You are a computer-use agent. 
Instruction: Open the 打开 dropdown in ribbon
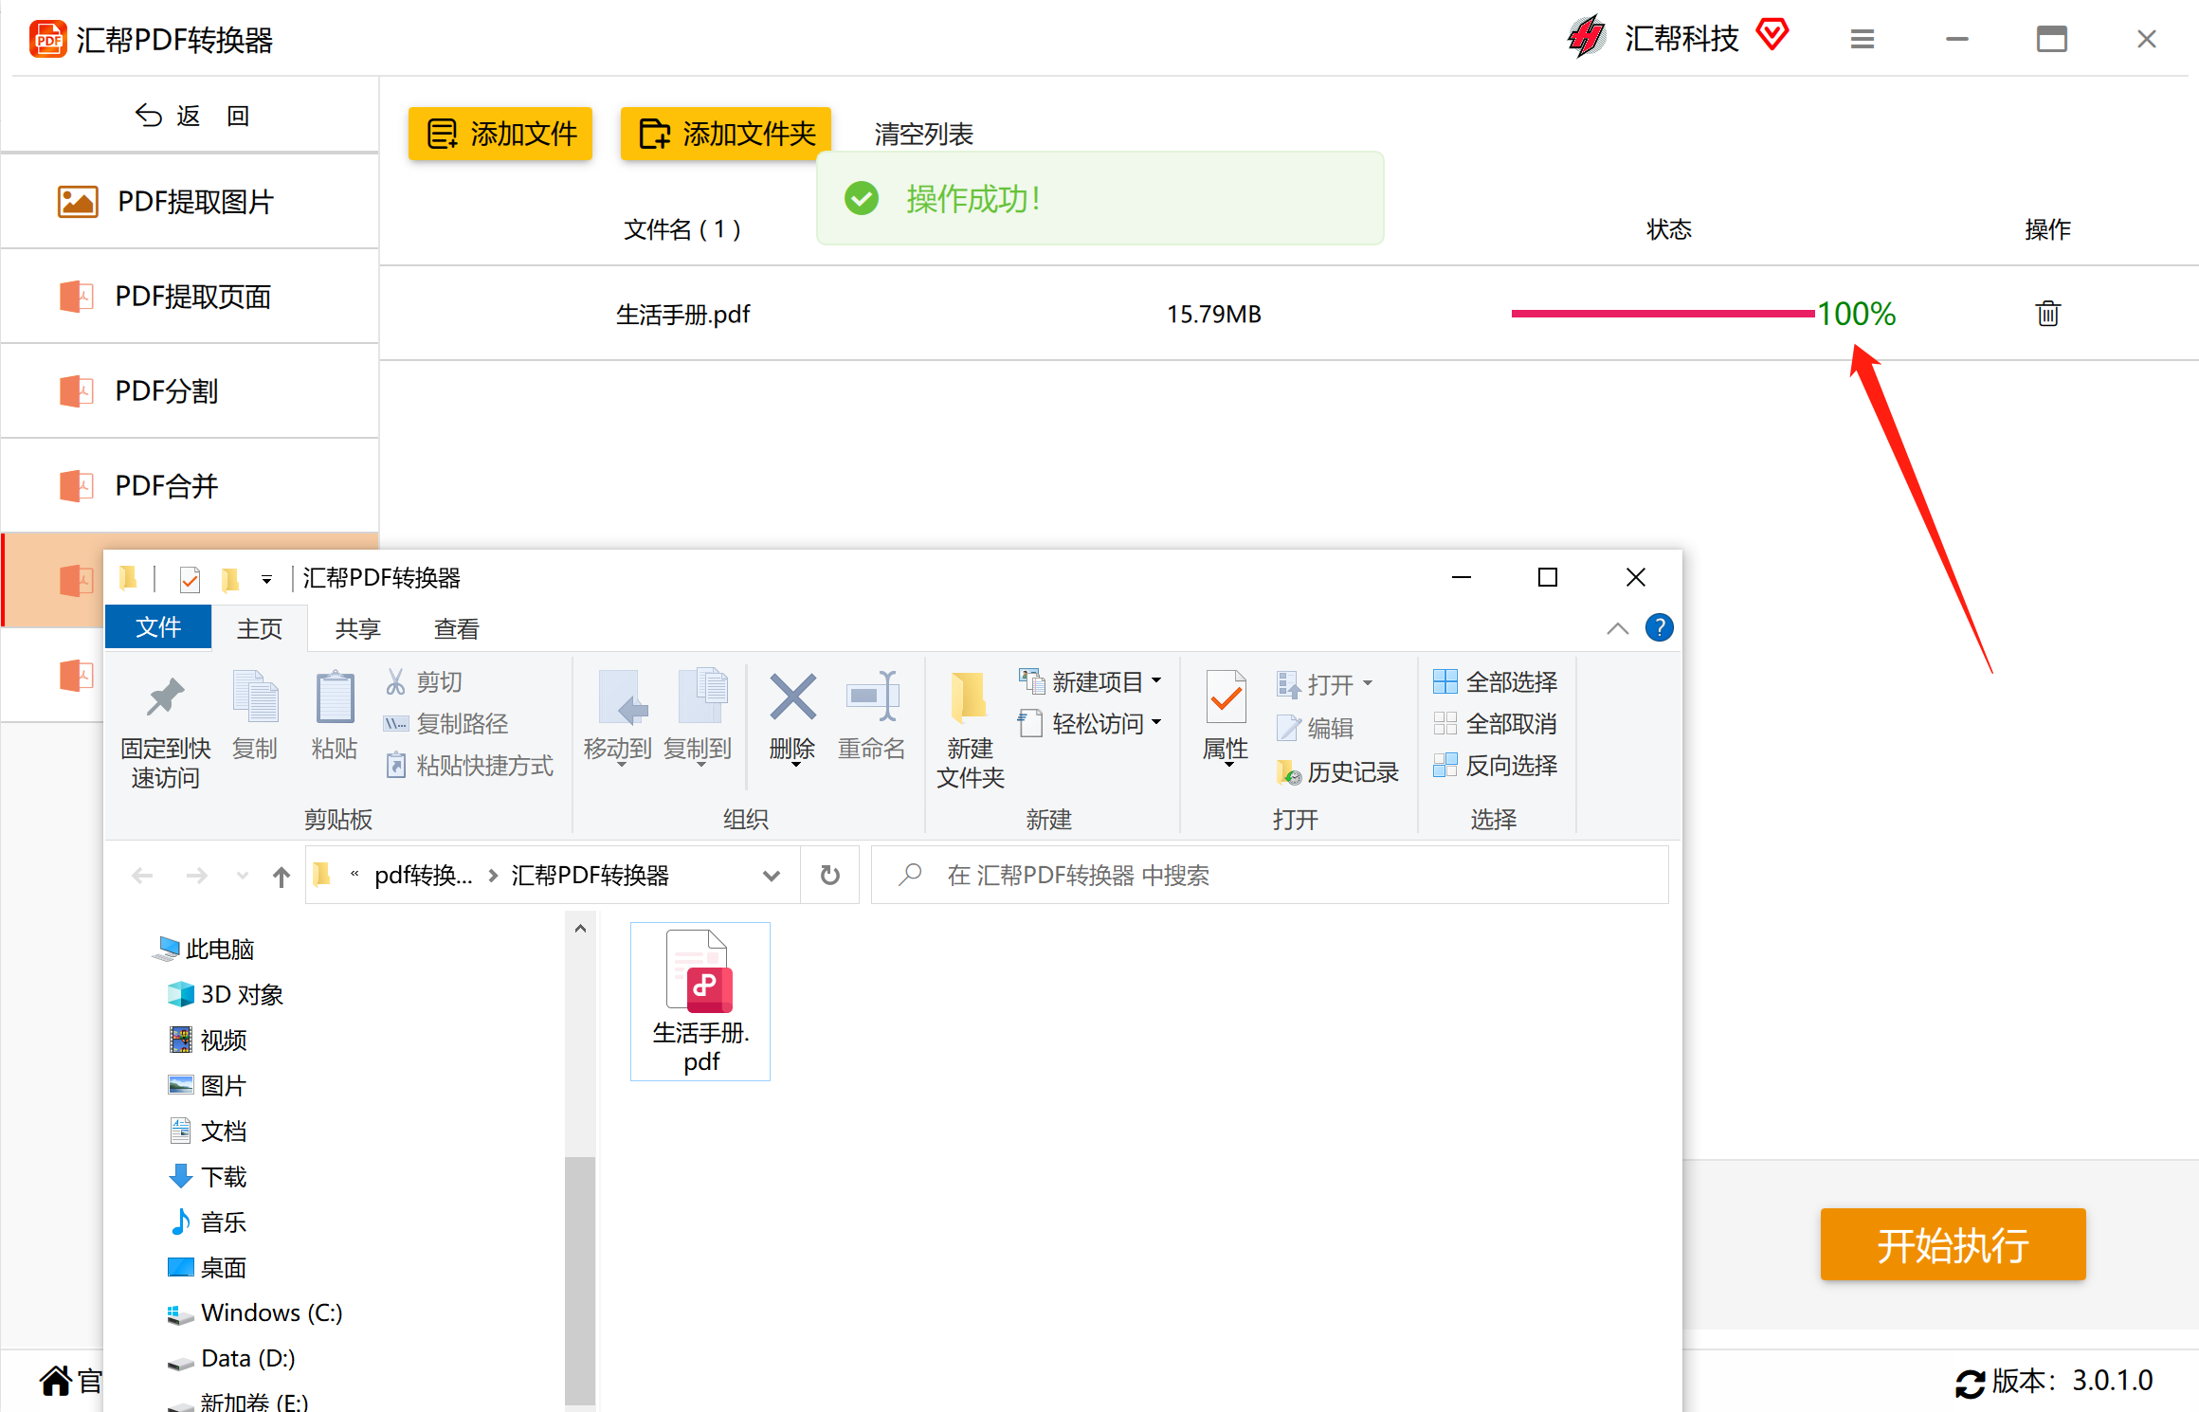(x=1368, y=683)
